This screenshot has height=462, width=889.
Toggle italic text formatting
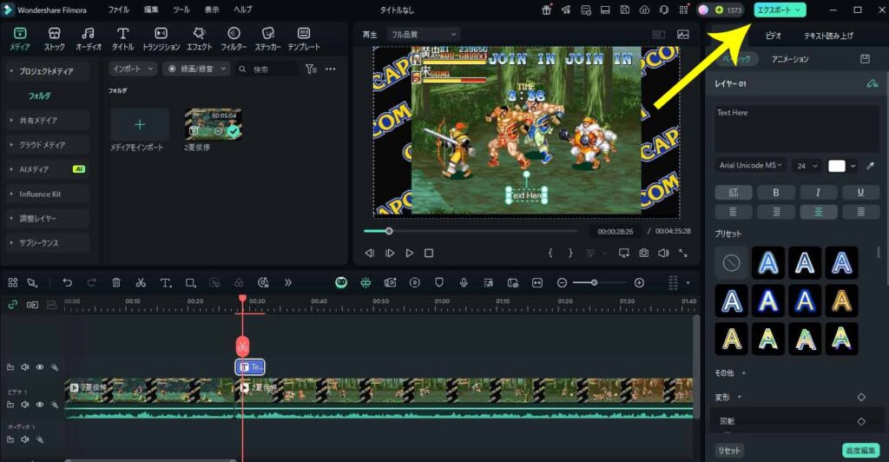click(x=818, y=192)
